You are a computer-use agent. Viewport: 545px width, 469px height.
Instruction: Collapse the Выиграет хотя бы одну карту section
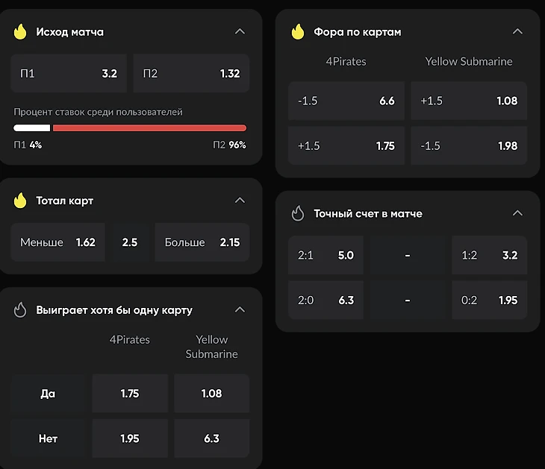pyautogui.click(x=240, y=309)
